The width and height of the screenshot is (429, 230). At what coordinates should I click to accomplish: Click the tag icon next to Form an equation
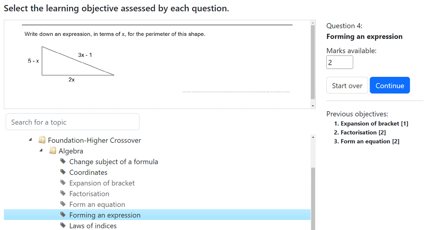63,204
